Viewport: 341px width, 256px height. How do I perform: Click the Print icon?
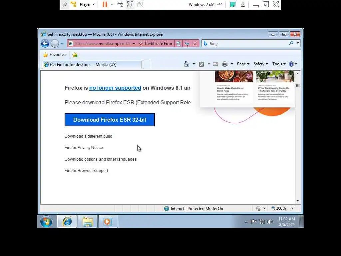(x=225, y=64)
